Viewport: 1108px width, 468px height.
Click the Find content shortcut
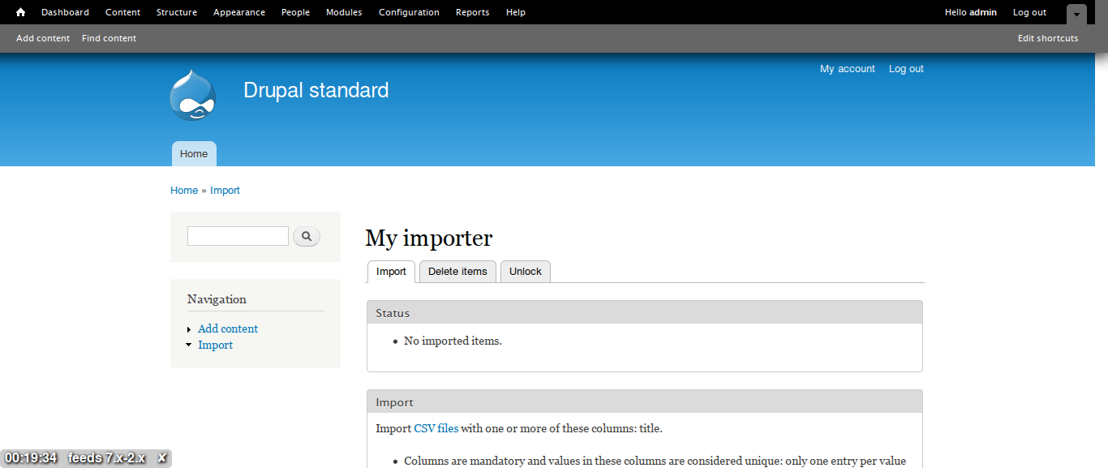coord(109,38)
